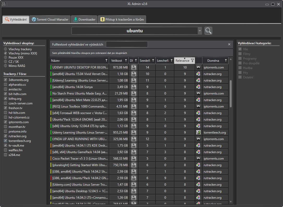The image size is (283, 207).
Task: Click scrollbar down arrow in results
Action: pos(231,202)
